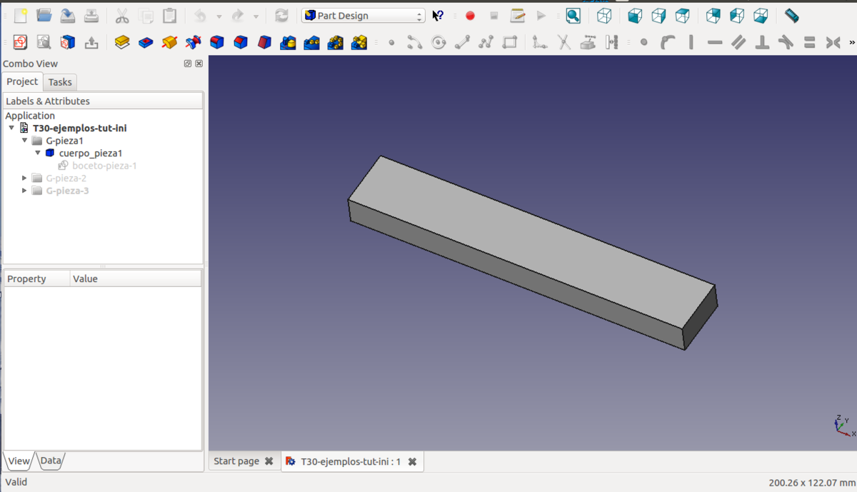The height and width of the screenshot is (492, 857).
Task: Collapse the G-pieza1 tree group
Action: tap(25, 141)
